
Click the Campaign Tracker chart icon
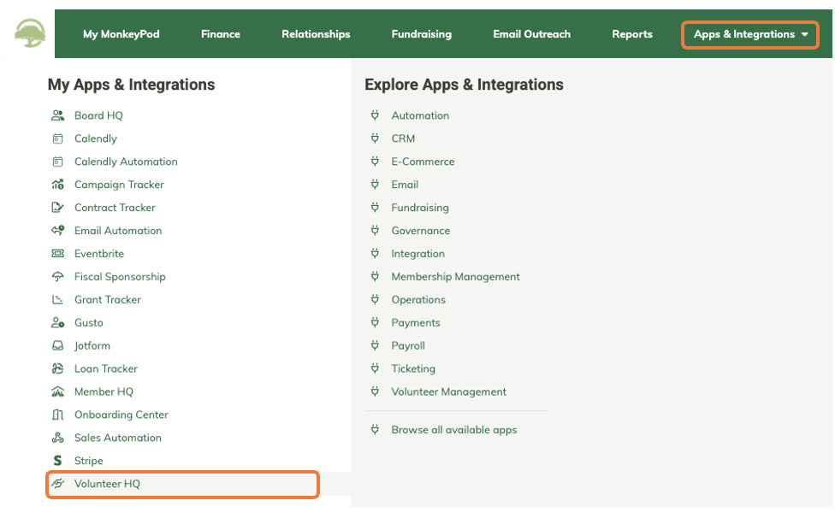click(x=57, y=185)
